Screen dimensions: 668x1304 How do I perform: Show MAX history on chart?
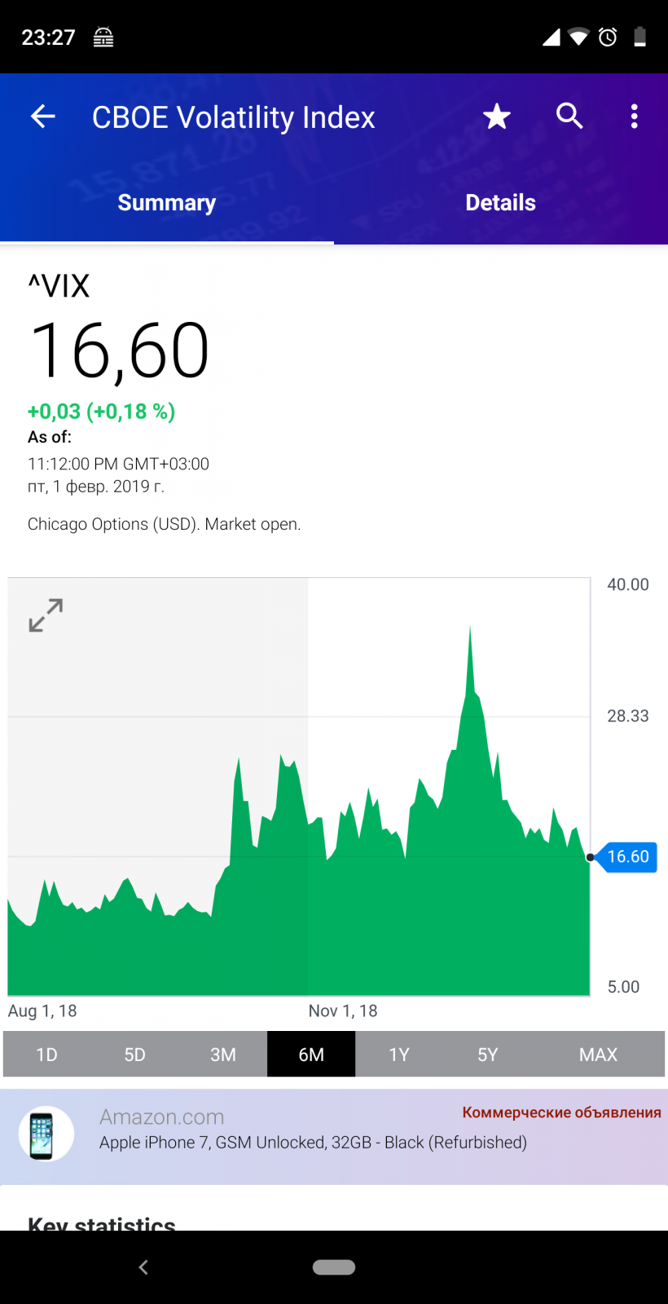pyautogui.click(x=598, y=1055)
